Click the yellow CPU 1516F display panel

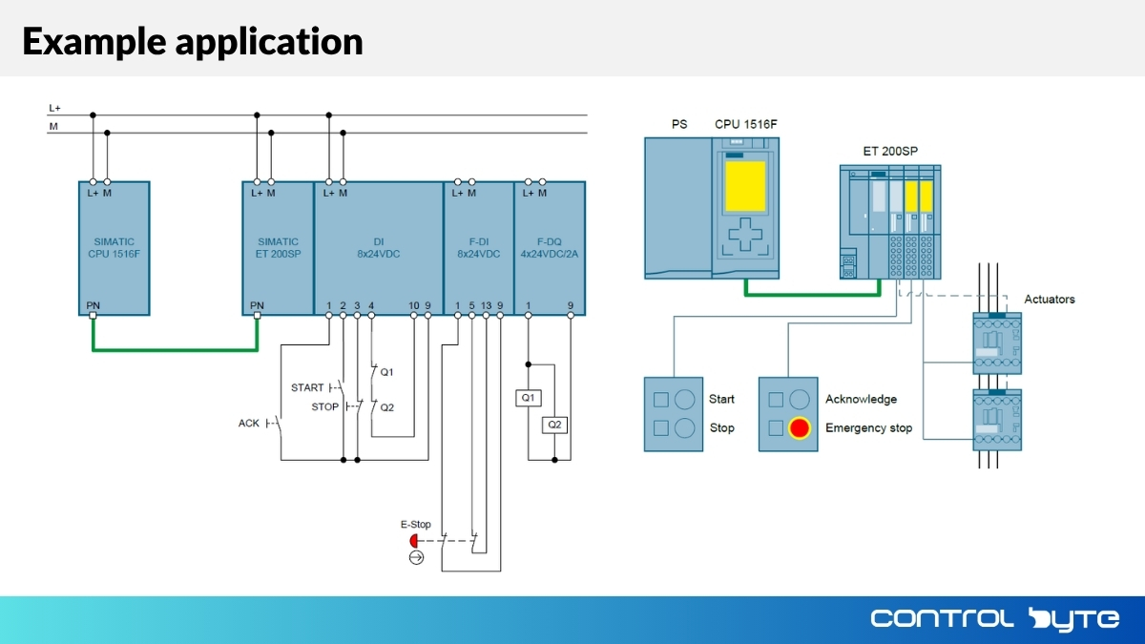click(745, 186)
